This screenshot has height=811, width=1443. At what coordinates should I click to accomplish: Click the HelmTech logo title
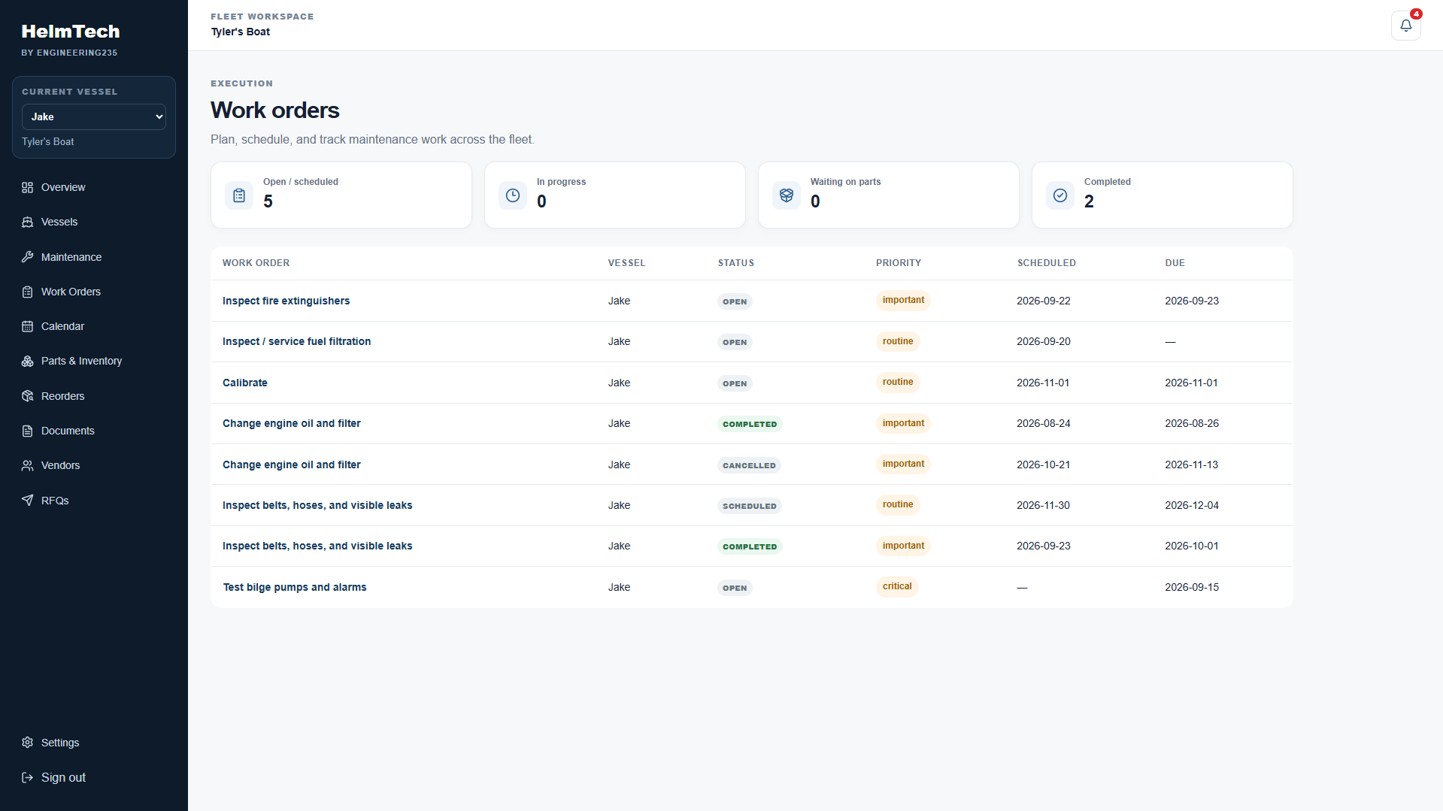click(71, 32)
